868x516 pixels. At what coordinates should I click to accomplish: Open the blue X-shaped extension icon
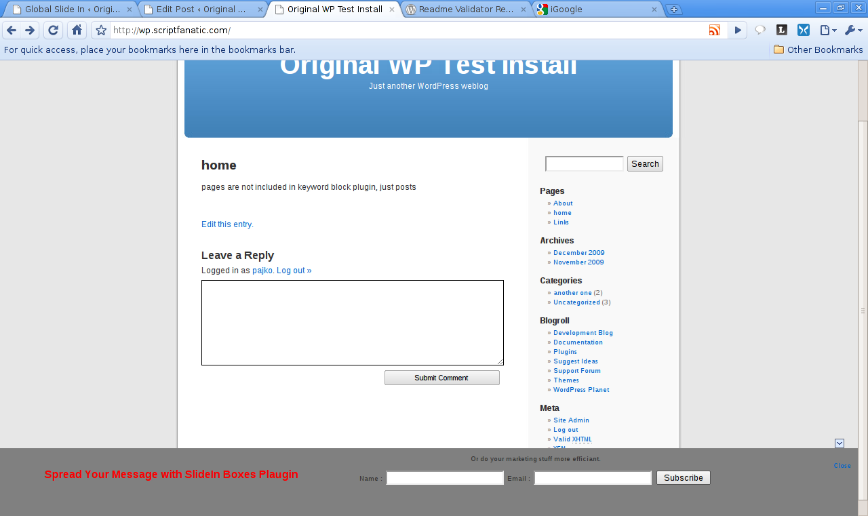point(804,30)
